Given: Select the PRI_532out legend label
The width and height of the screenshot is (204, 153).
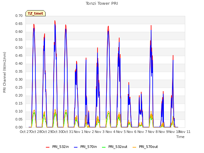Looking at the screenshot, I should pyautogui.click(x=118, y=147).
